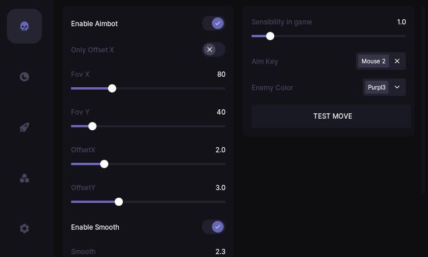Viewport: 428px width, 257px height.
Task: Click the OffsetY slider handle
Action: click(119, 202)
